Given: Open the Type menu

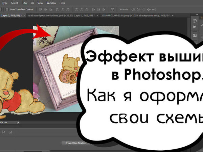Looking at the screenshot, I should (5, 3).
